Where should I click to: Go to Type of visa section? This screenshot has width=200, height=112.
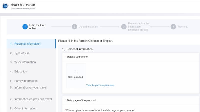tap(22, 53)
